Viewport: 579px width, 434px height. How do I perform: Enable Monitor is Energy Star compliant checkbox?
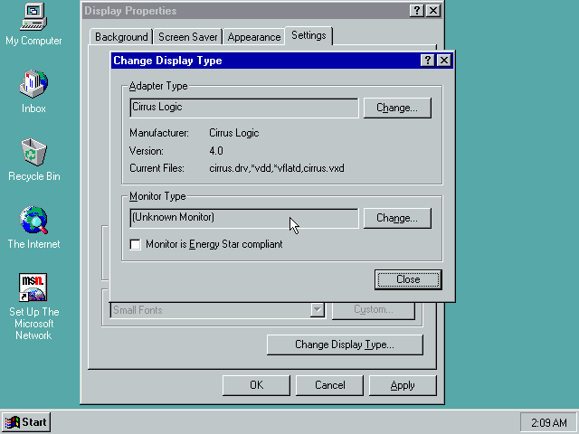tap(135, 244)
